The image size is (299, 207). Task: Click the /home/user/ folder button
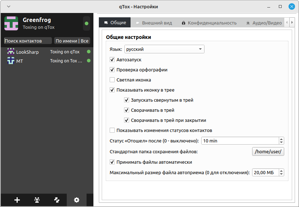(x=268, y=151)
